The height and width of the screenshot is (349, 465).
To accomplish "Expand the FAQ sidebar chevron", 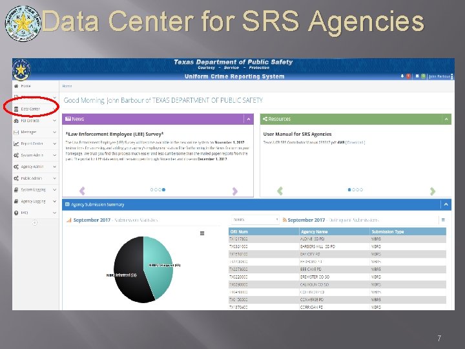I will coord(54,213).
